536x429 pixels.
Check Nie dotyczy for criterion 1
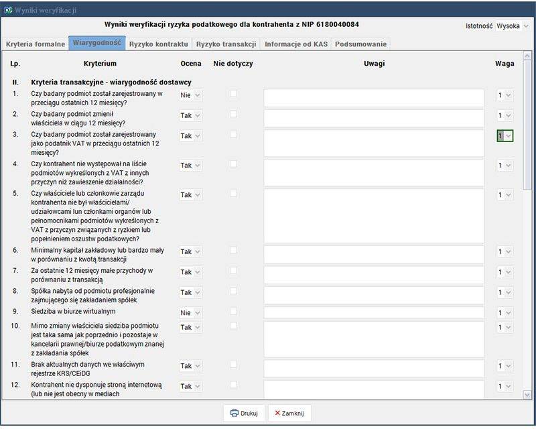click(x=233, y=93)
